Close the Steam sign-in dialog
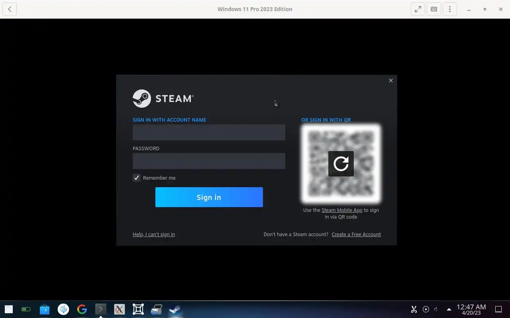Screen dimensions: 510x318 click(x=391, y=80)
